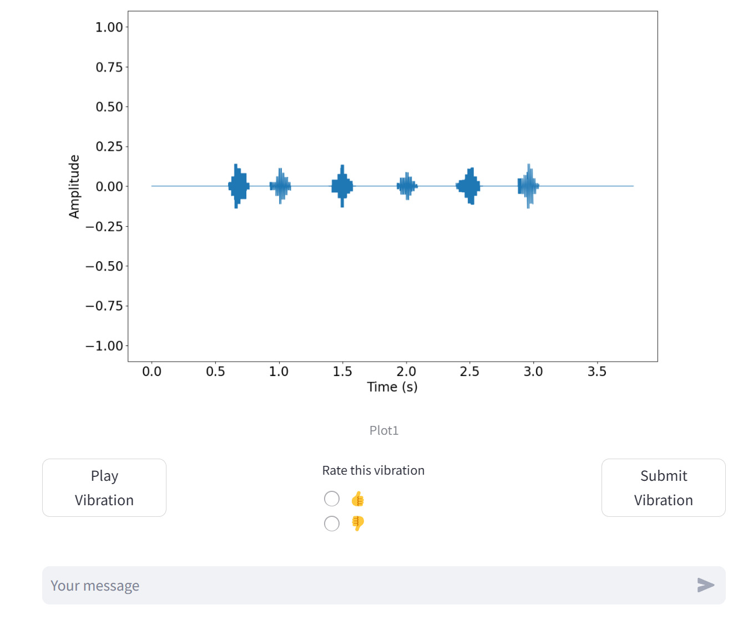Screen dimensions: 743x625
Task: Click the 3.5 tick on time axis
Action: tap(597, 371)
